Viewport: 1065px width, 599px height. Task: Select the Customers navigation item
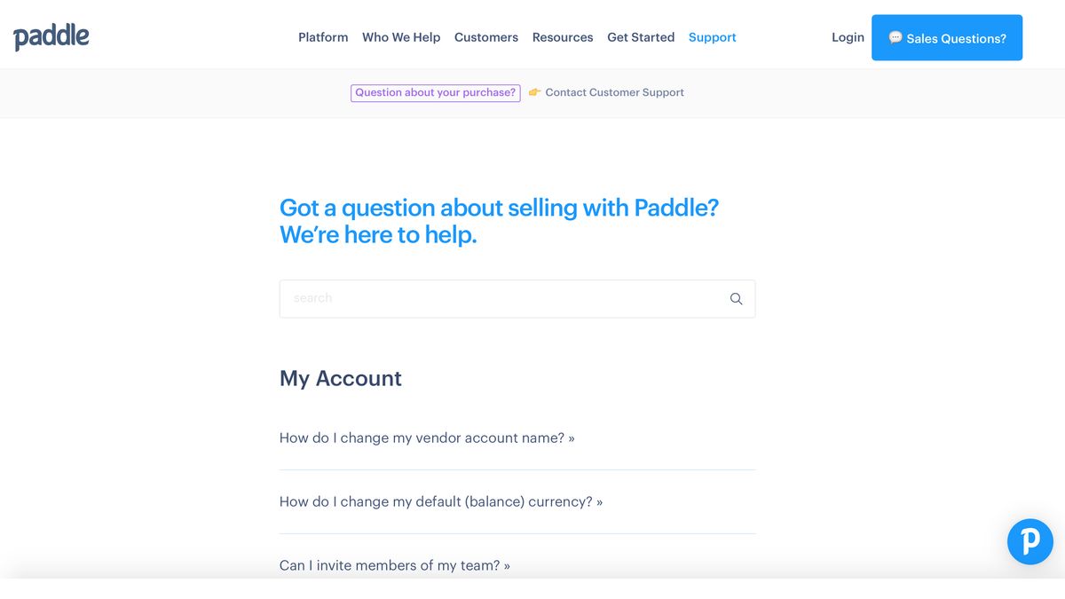(x=485, y=37)
